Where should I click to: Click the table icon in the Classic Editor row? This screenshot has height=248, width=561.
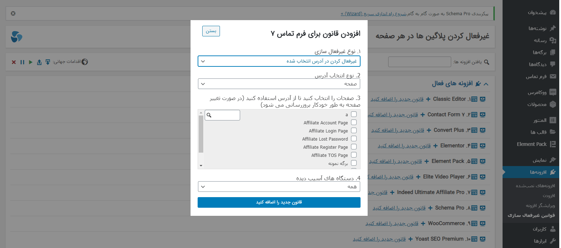[475, 99]
